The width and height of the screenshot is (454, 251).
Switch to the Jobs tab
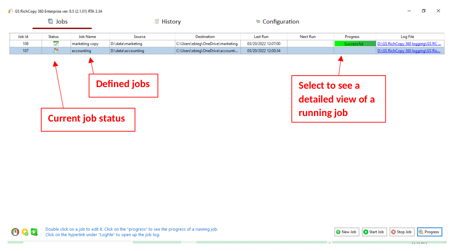(58, 22)
